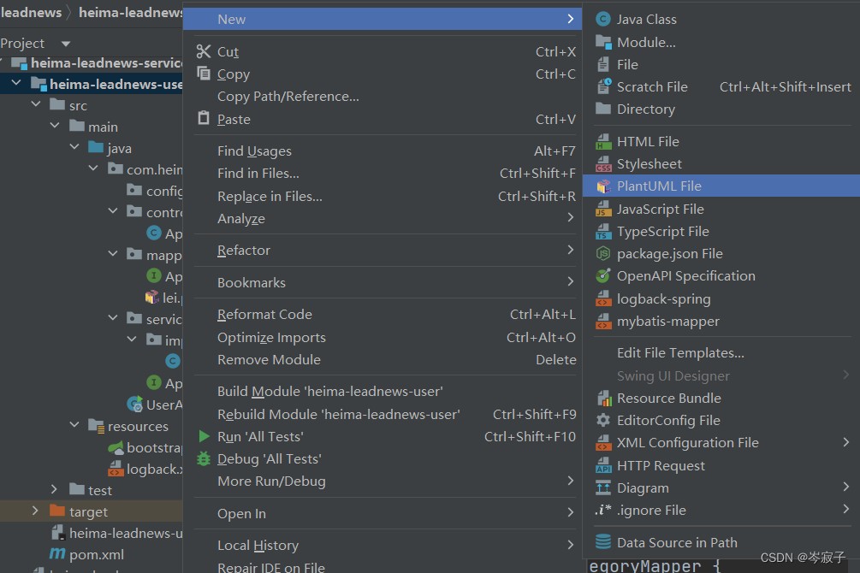Click the Stylesheet CSS icon
This screenshot has width=860, height=573.
[603, 163]
